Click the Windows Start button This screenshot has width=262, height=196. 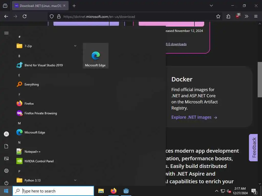(6, 191)
